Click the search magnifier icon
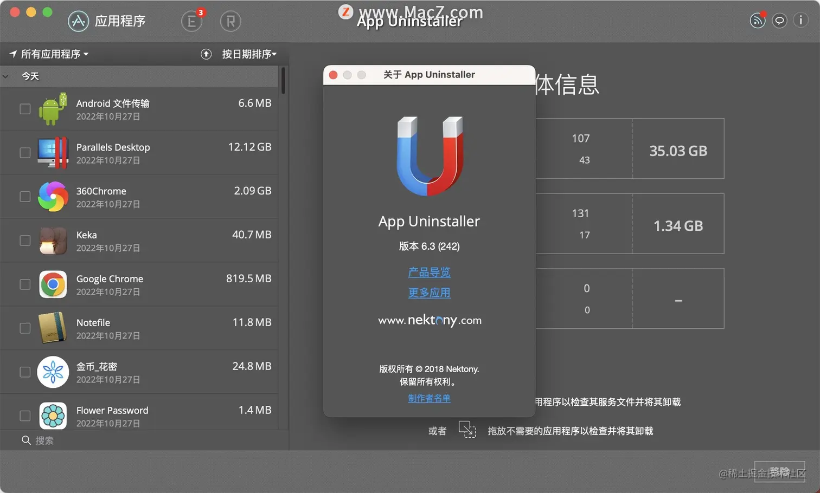The width and height of the screenshot is (820, 493). point(26,440)
